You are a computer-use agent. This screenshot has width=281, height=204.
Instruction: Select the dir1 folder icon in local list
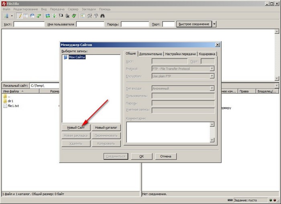[5, 101]
